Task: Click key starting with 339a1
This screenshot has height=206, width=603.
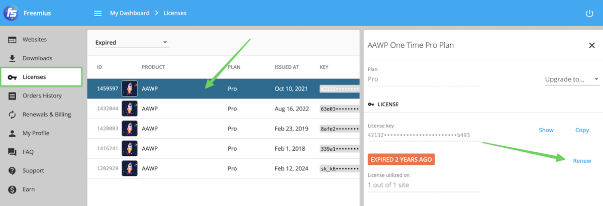Action: (x=340, y=149)
